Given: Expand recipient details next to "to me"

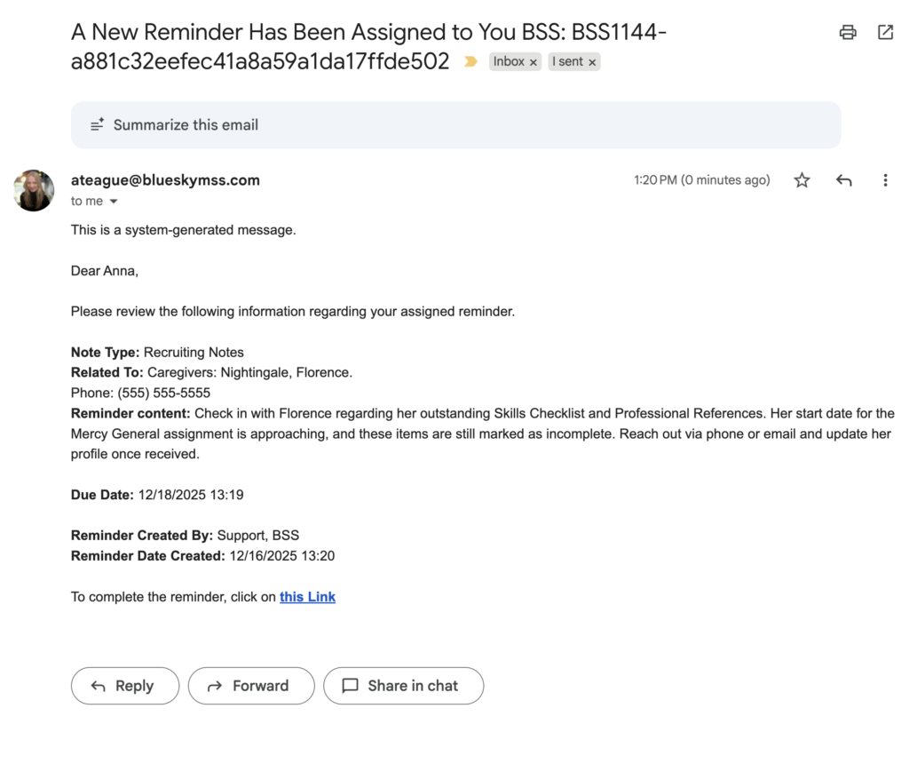Looking at the screenshot, I should click(x=114, y=202).
